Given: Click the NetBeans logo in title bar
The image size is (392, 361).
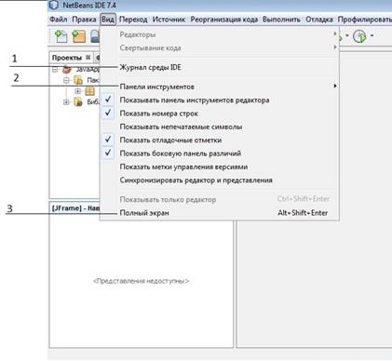Looking at the screenshot, I should coord(54,5).
